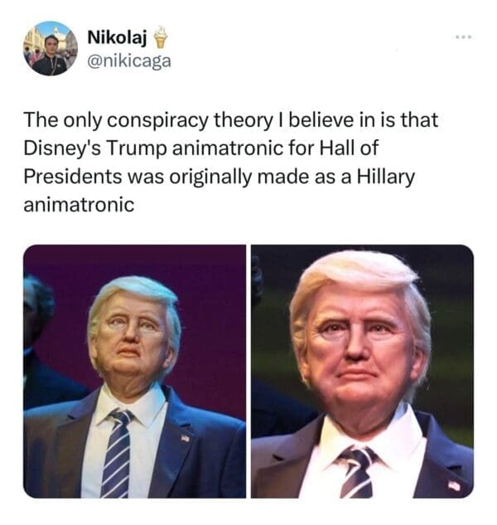Open the left animatronic photo
This screenshot has height=525, width=497.
click(134, 372)
